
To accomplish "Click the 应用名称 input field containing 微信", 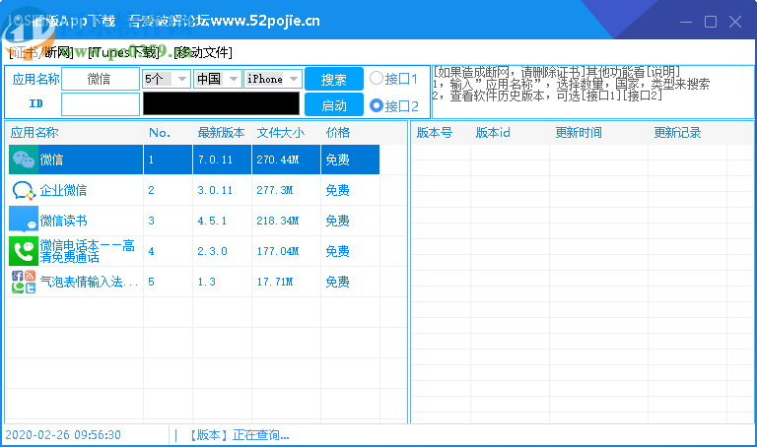I will point(101,79).
